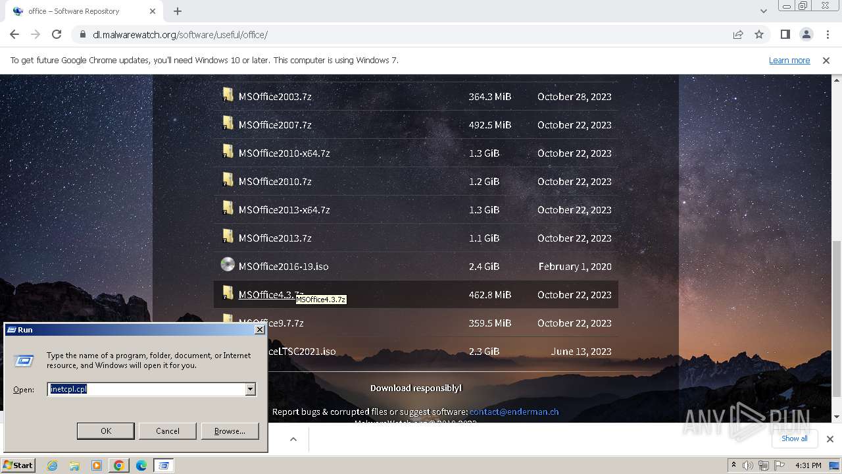This screenshot has width=842, height=474.
Task: Expand the download item chevron
Action: [293, 439]
